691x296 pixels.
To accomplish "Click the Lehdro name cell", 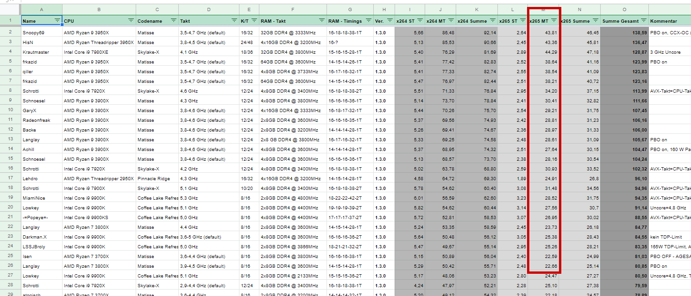I will (x=42, y=178).
